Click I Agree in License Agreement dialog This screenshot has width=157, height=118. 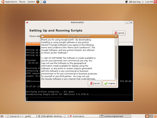coord(110,83)
